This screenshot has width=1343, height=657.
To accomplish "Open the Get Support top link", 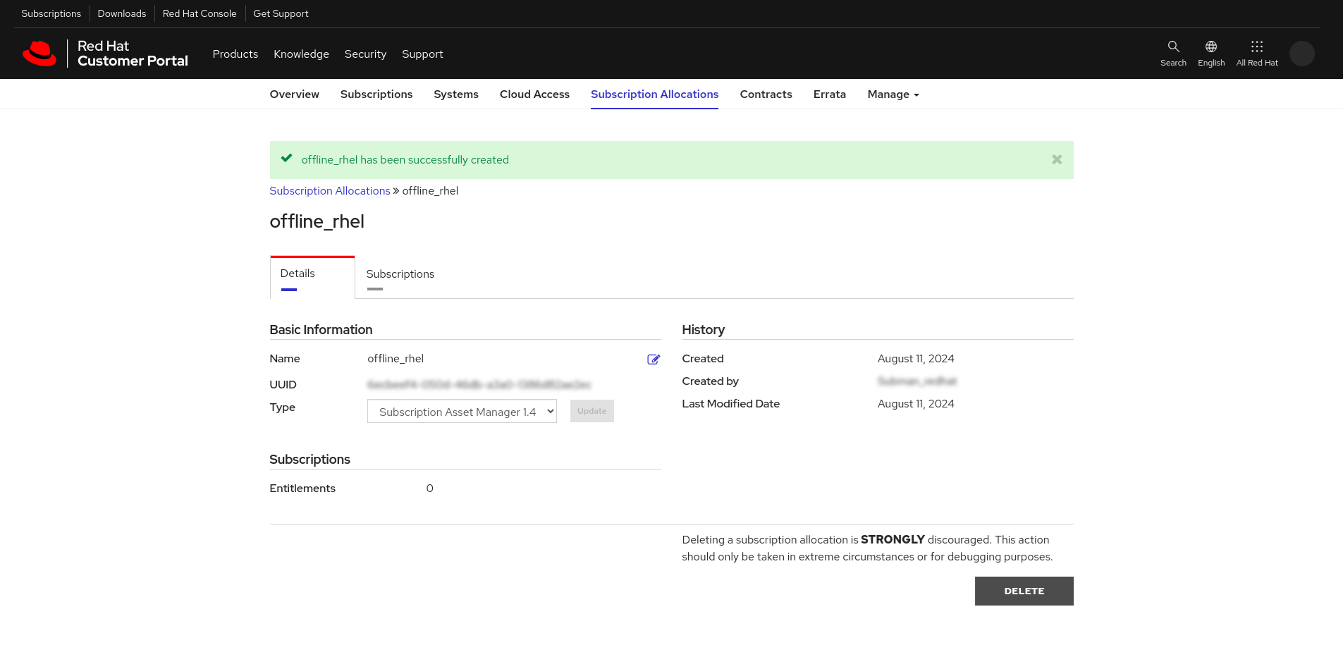I will 281,13.
